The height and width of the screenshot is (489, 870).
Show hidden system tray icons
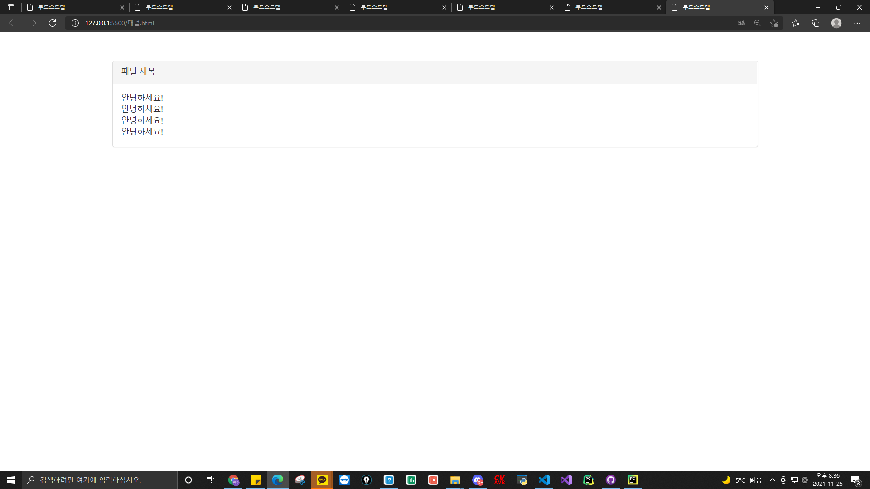pyautogui.click(x=773, y=480)
